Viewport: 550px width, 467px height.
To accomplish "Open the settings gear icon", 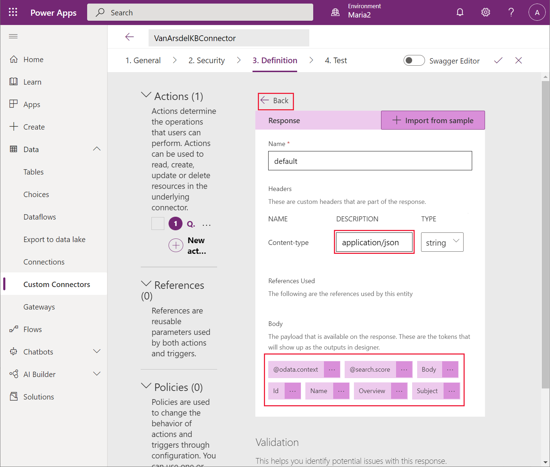I will pos(486,12).
